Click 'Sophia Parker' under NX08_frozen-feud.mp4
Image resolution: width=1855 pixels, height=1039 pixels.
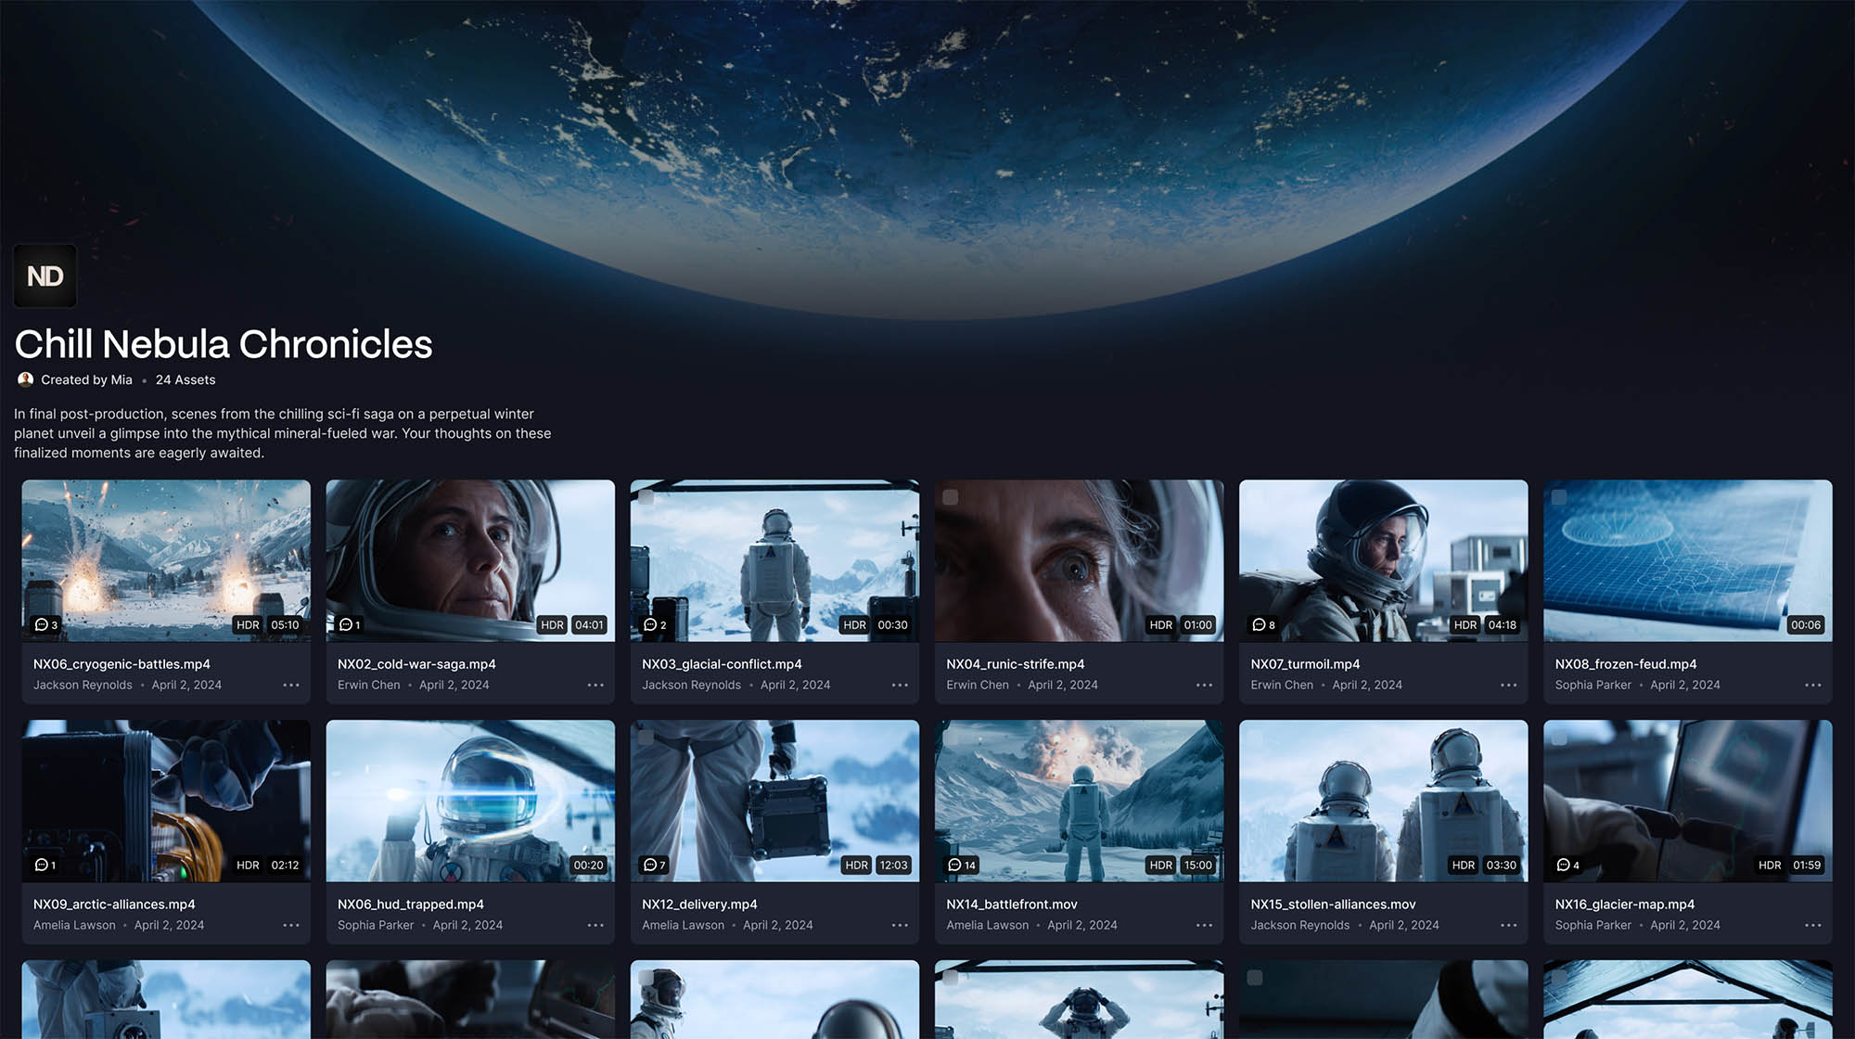(x=1593, y=686)
